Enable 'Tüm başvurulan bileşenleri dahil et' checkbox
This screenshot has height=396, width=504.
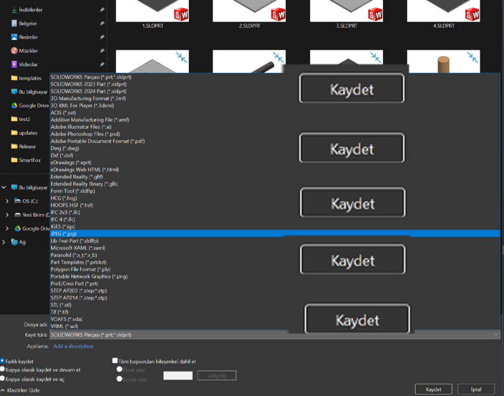[x=115, y=361]
